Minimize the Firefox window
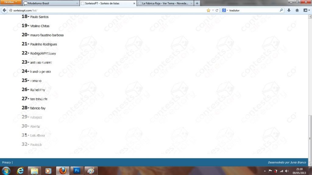The height and width of the screenshot is (175, 312). click(291, 2)
